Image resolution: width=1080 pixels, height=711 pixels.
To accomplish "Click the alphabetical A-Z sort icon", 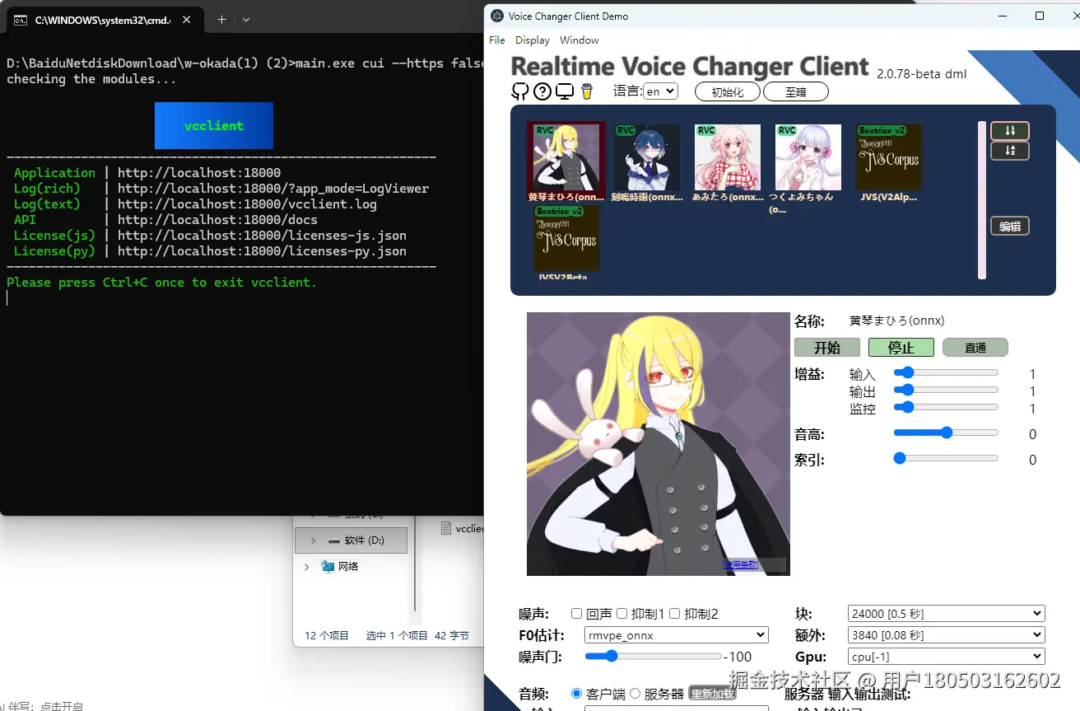I will (x=1010, y=151).
